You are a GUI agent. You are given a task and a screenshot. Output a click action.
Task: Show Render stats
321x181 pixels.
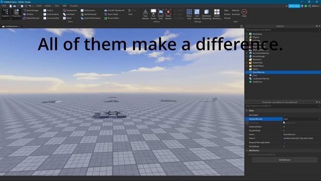pos(227,14)
